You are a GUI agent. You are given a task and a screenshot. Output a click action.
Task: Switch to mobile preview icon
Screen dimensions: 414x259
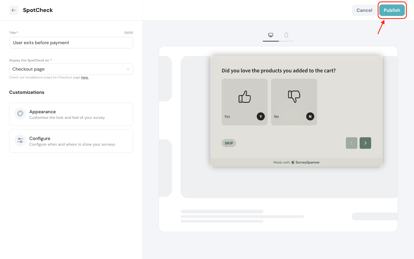tap(286, 35)
